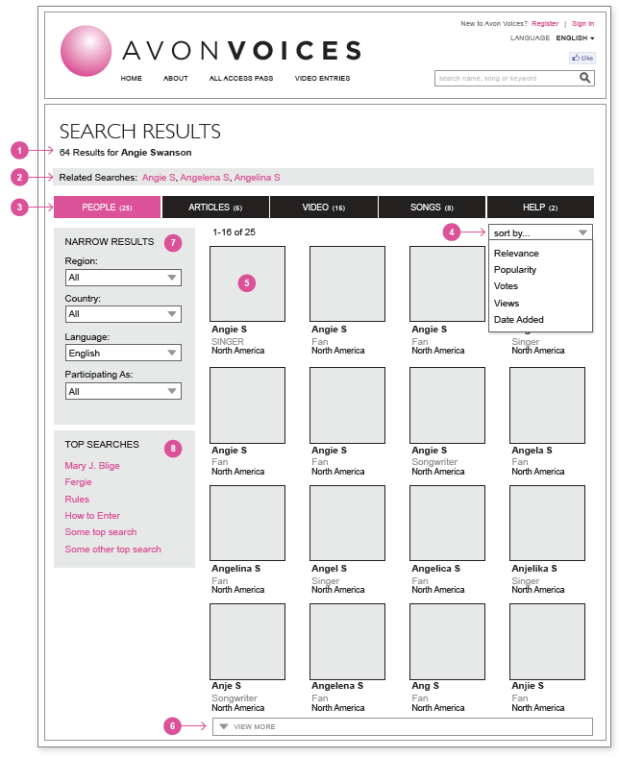This screenshot has width=619, height=758.
Task: Click annotation marker number 8
Action: (x=173, y=448)
